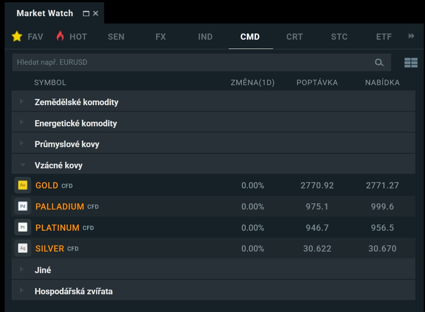Click the magnifying glass search icon
This screenshot has width=425, height=312.
[x=379, y=62]
